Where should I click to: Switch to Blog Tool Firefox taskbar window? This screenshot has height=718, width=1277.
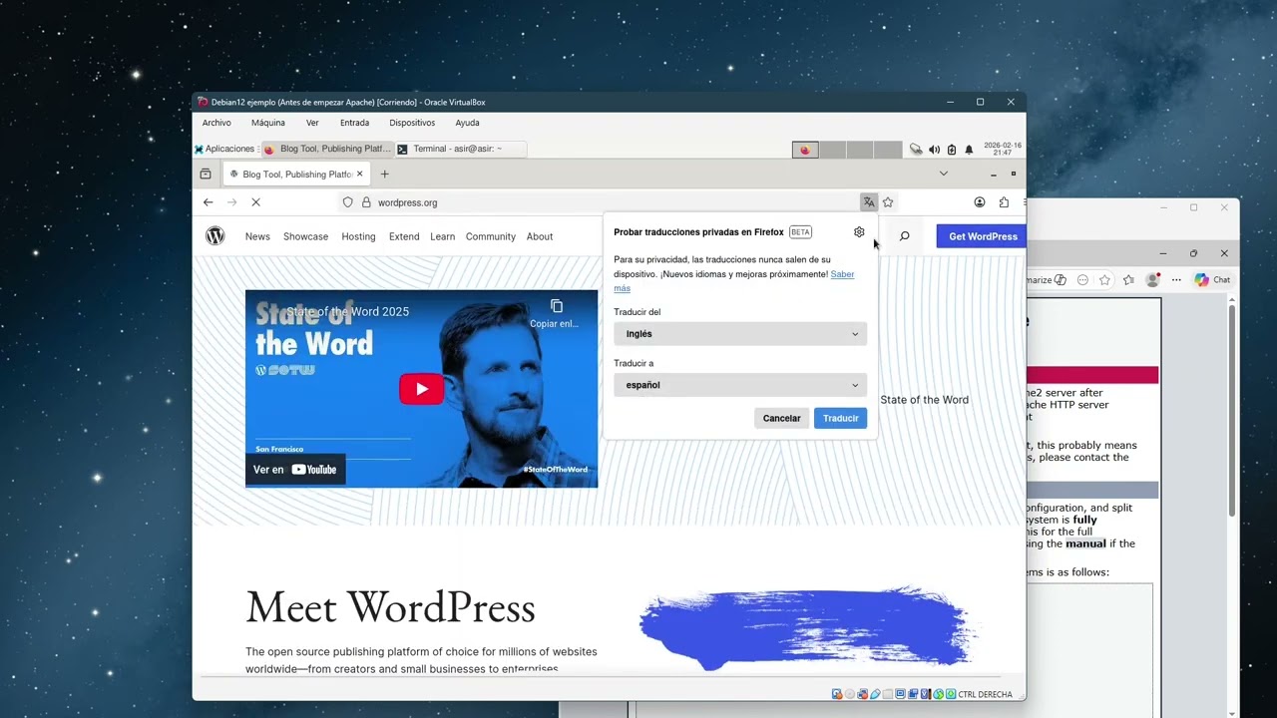(327, 150)
